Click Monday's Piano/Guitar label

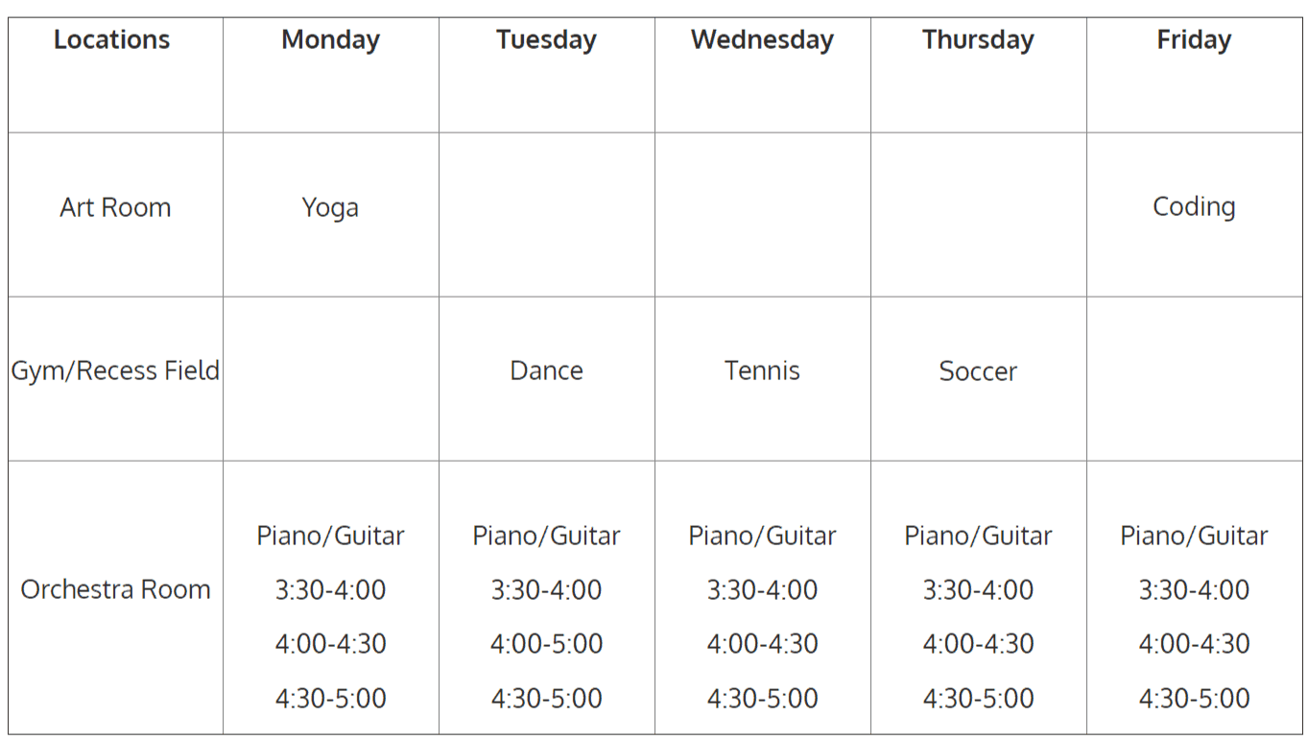pos(330,536)
